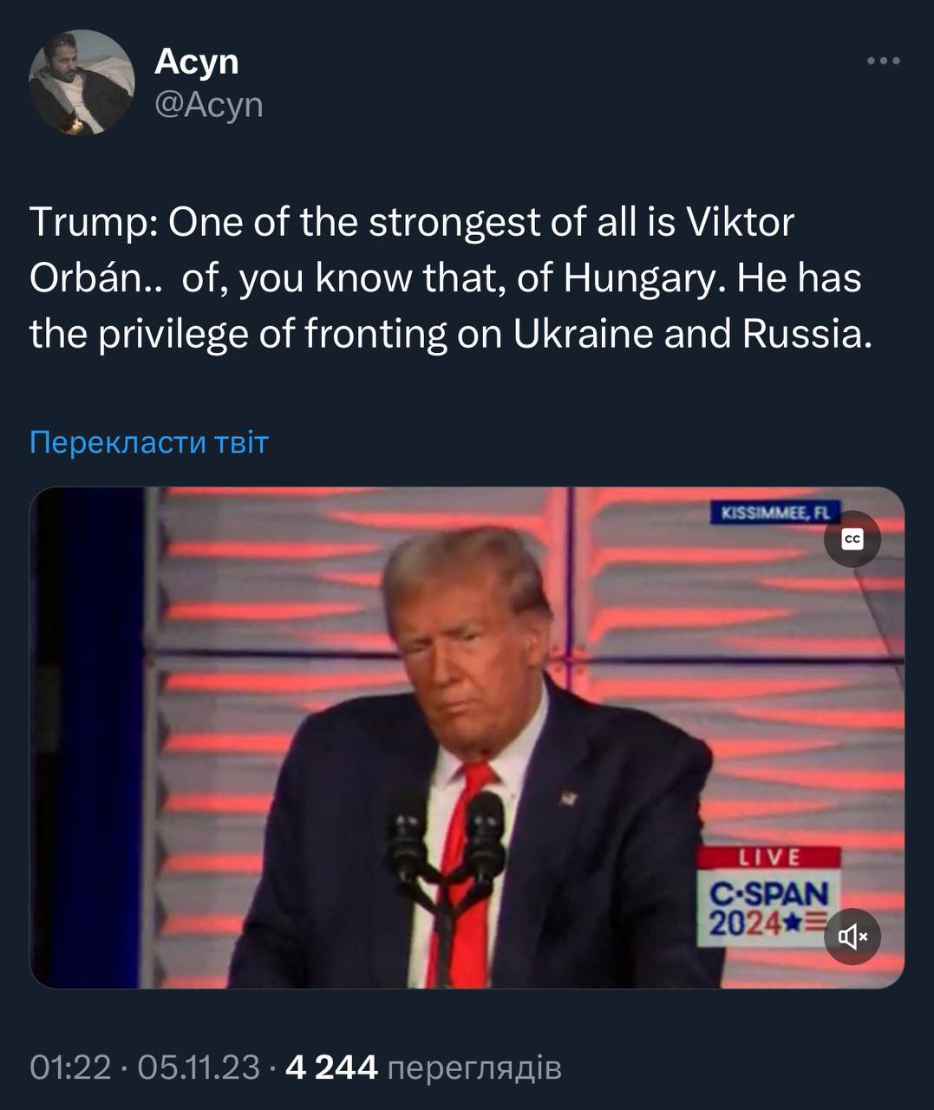Click the name Viktor in the tweet text
The width and height of the screenshot is (934, 1110).
pyautogui.click(x=740, y=222)
